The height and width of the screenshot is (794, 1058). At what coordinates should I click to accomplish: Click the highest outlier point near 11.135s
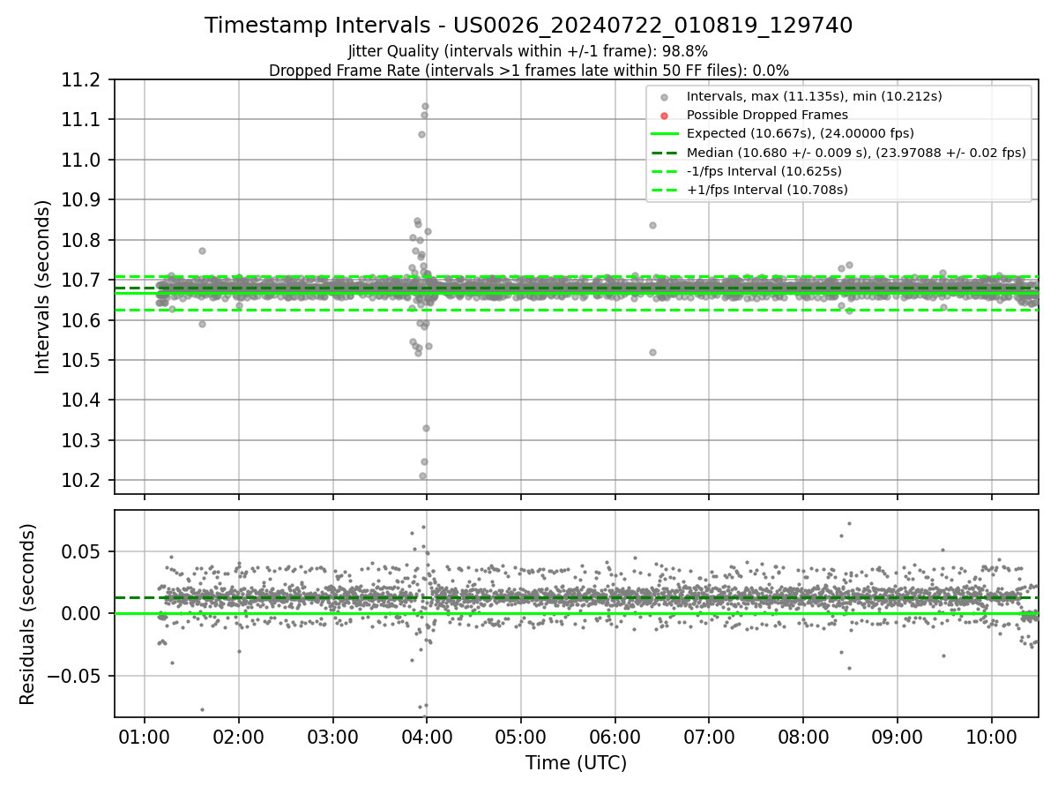(425, 107)
